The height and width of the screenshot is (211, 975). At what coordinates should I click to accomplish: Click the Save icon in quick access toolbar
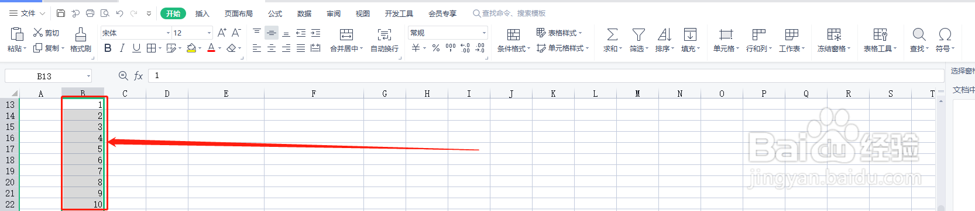pyautogui.click(x=61, y=13)
